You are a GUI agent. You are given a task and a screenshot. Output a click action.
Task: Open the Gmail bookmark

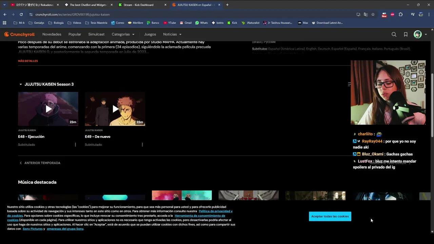click(x=186, y=23)
